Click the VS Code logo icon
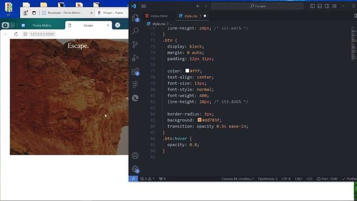This screenshot has width=357, height=201. [x=133, y=6]
